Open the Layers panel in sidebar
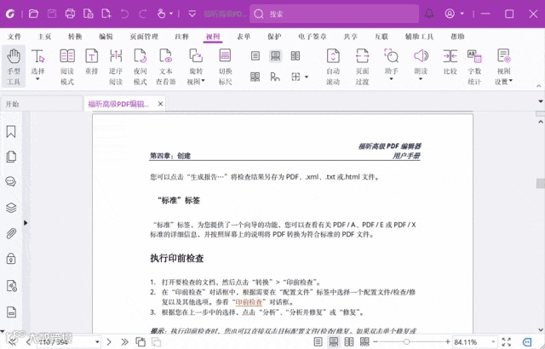 [x=11, y=208]
